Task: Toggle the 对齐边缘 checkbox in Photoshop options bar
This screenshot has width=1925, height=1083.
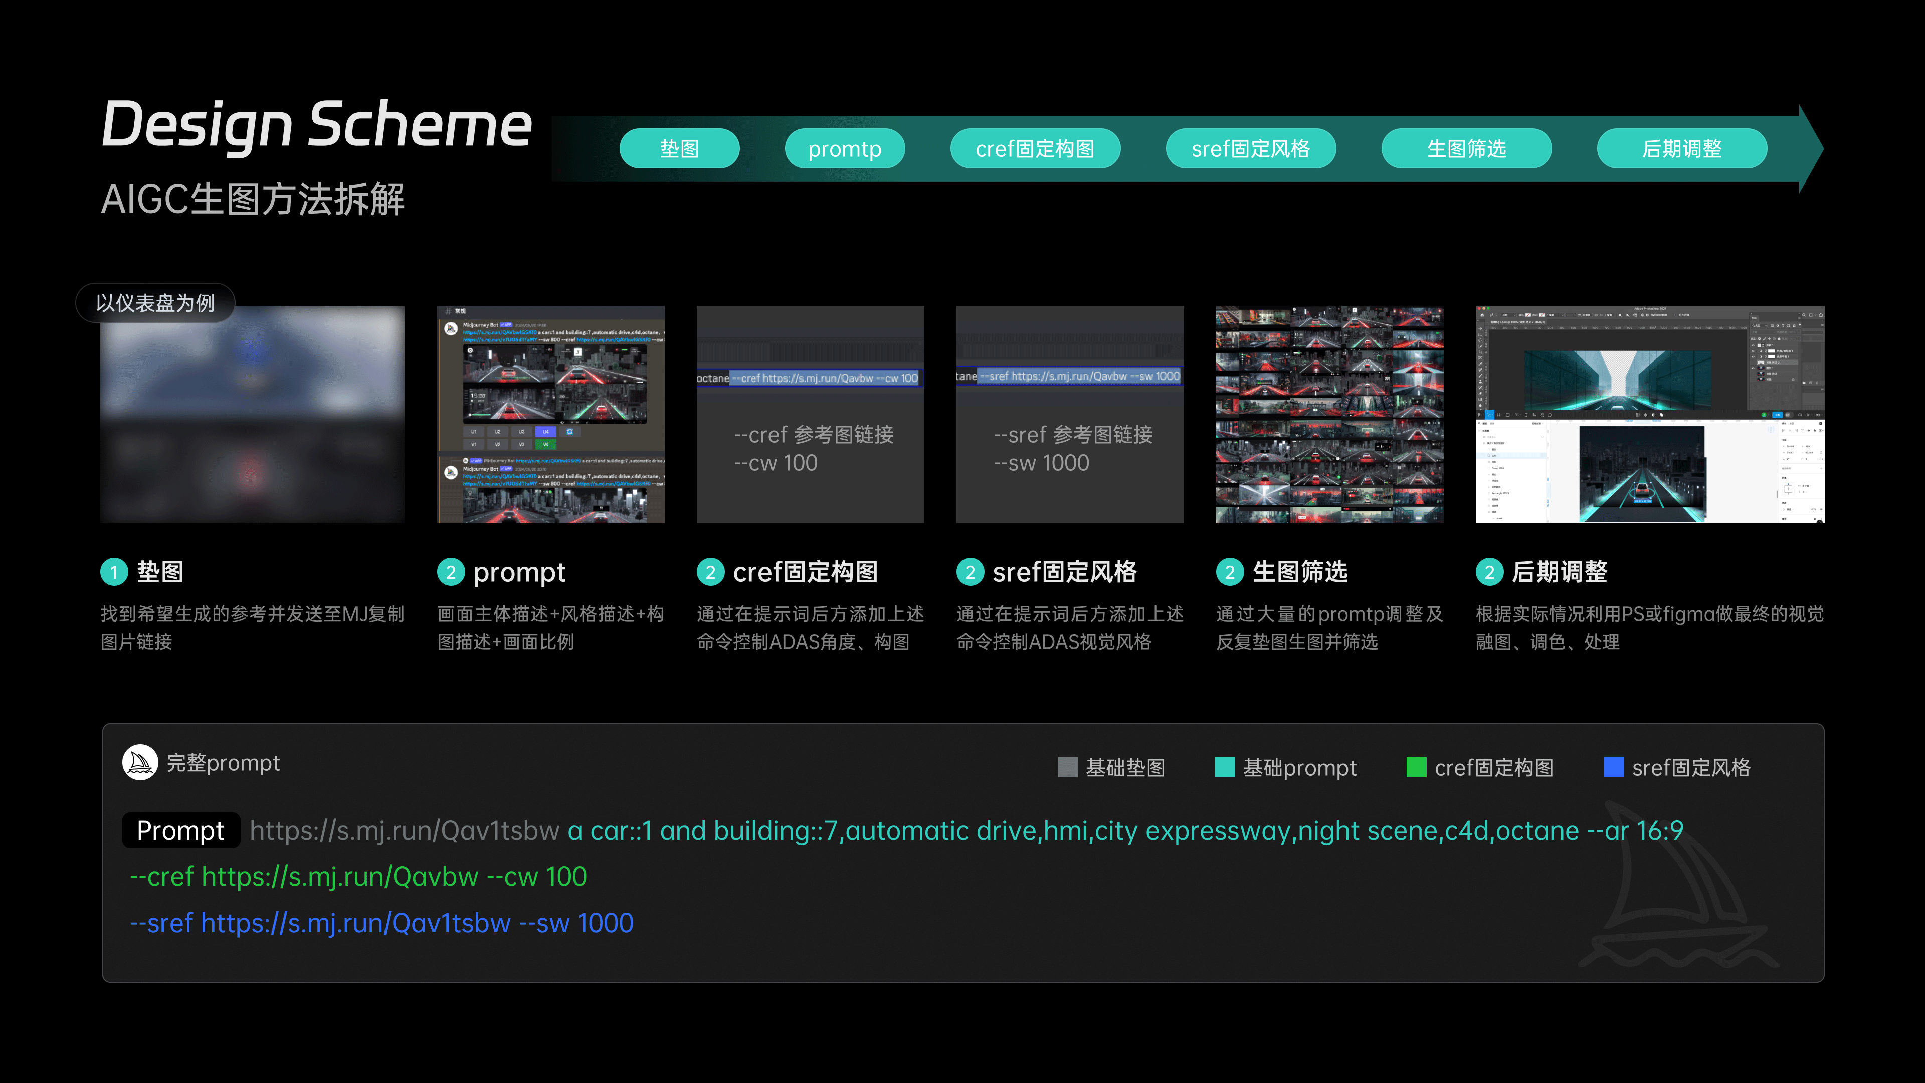Action: tap(1676, 315)
